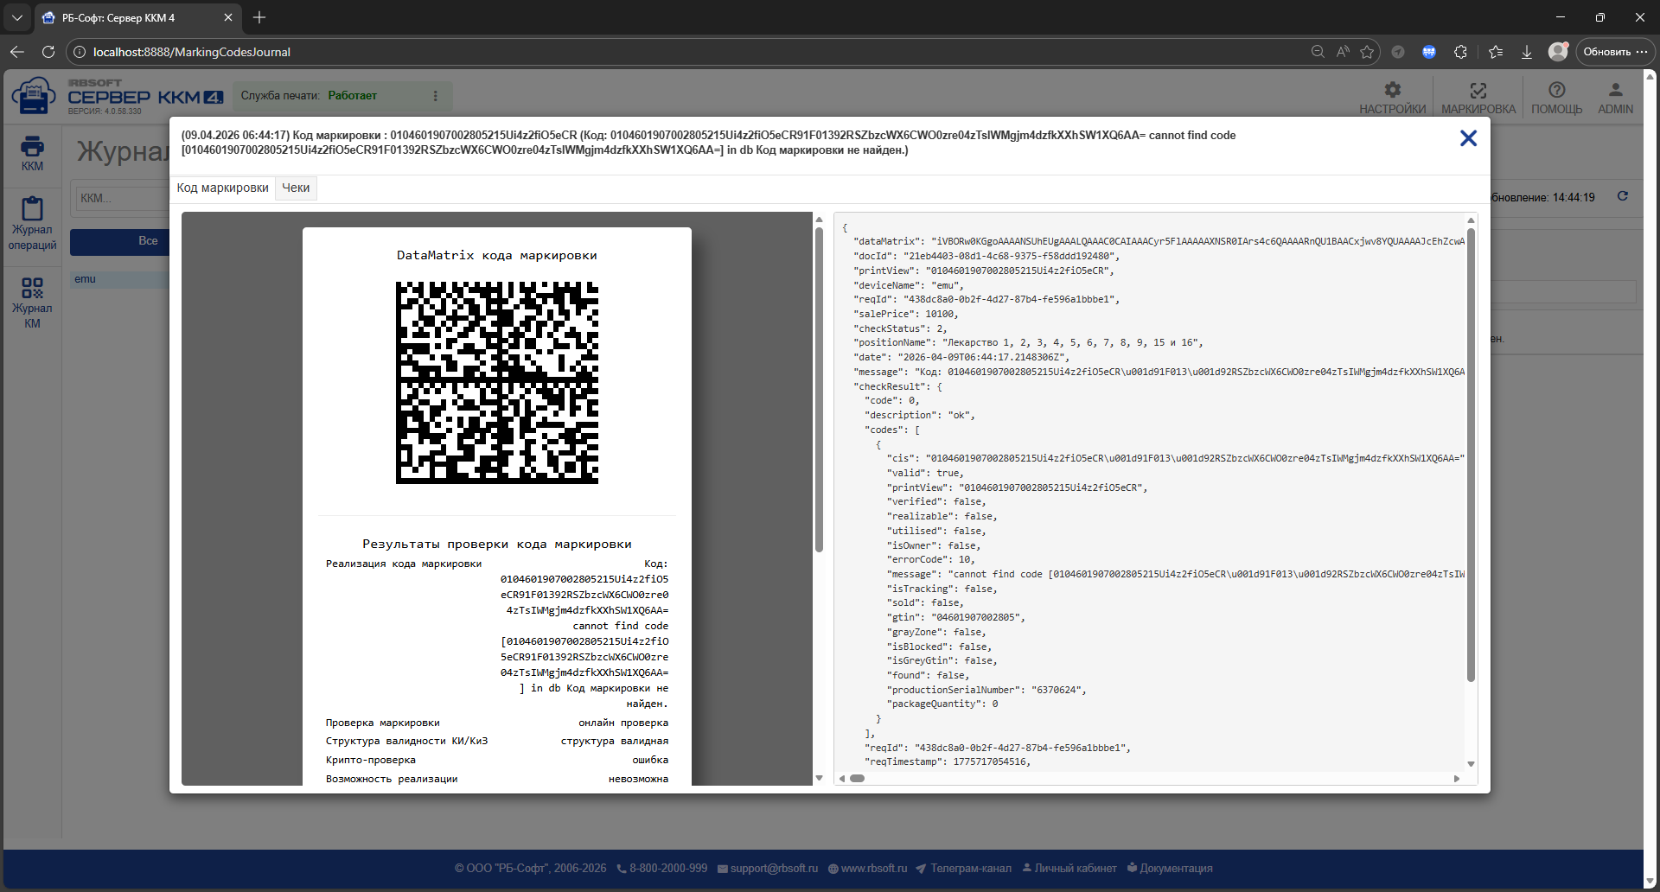This screenshot has height=892, width=1660.
Task: Click the read aloud icon
Action: (x=1343, y=52)
